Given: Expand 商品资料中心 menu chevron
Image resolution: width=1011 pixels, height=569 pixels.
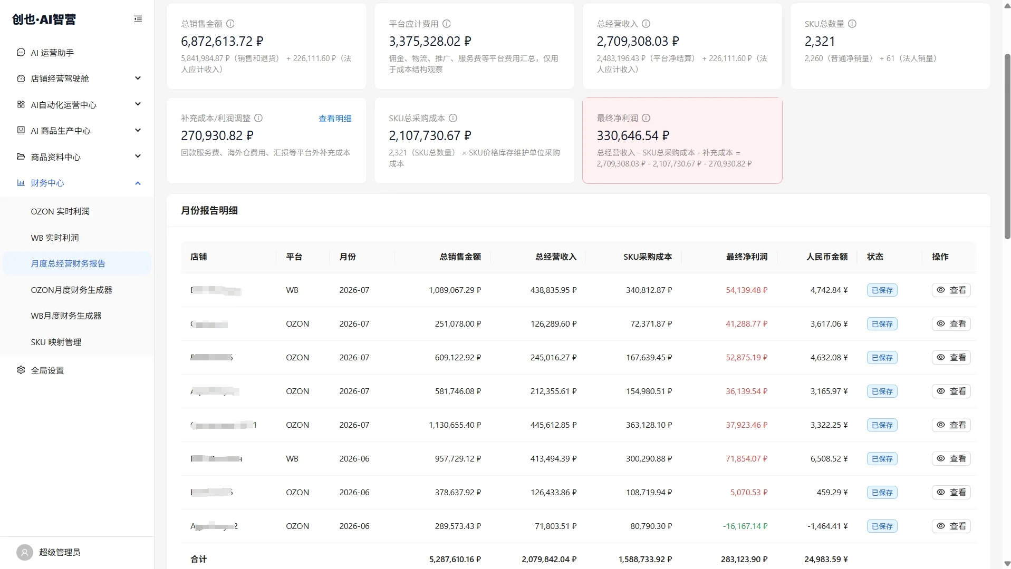Looking at the screenshot, I should [138, 156].
